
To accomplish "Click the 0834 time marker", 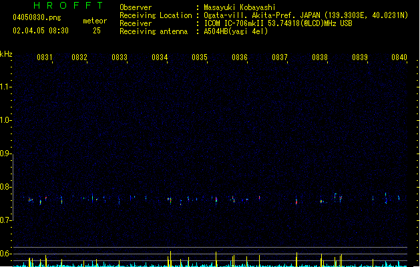I will click(x=160, y=57).
